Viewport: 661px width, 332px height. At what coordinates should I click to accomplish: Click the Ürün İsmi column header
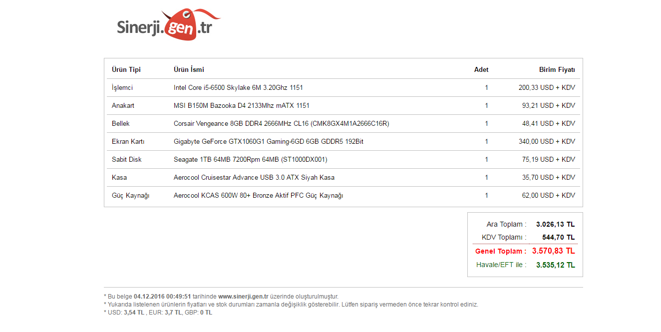189,69
